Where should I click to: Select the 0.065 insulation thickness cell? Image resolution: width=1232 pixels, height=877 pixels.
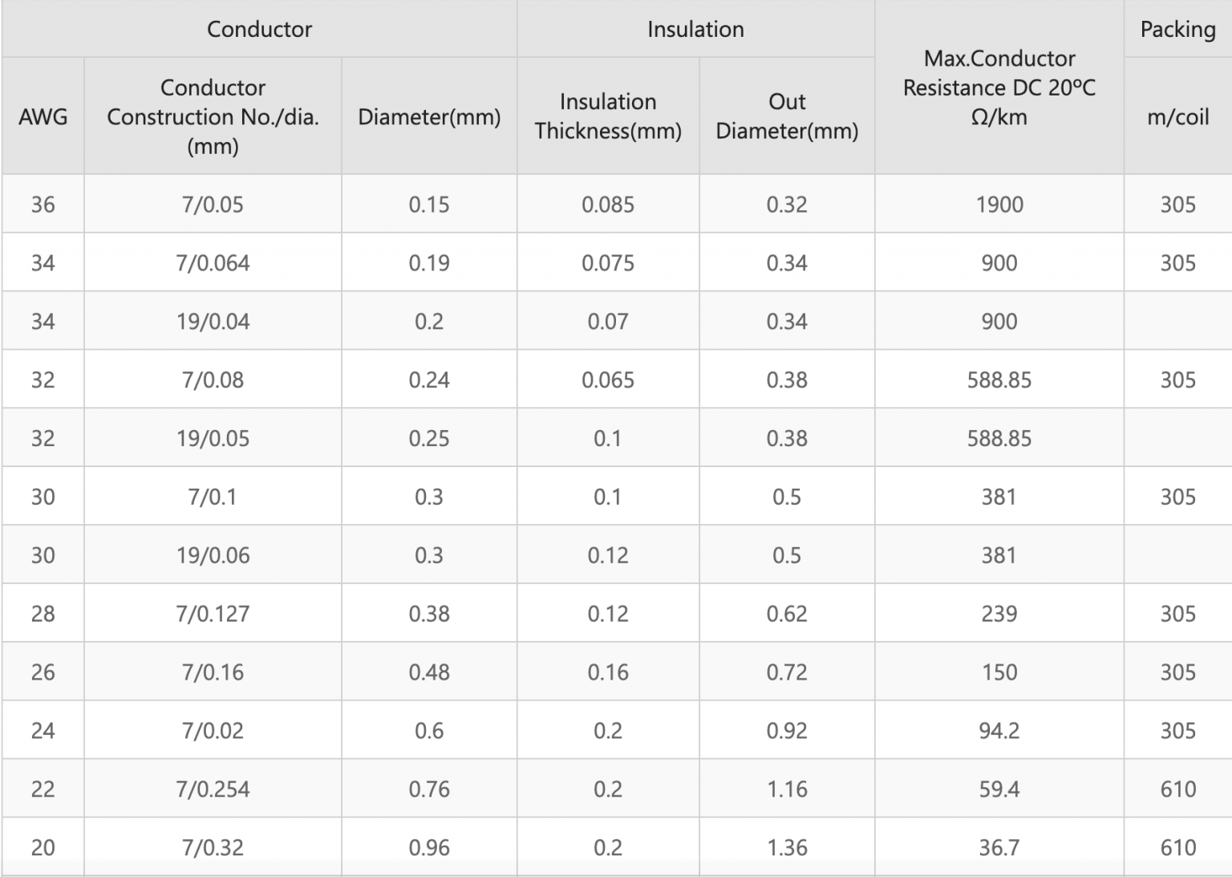608,380
